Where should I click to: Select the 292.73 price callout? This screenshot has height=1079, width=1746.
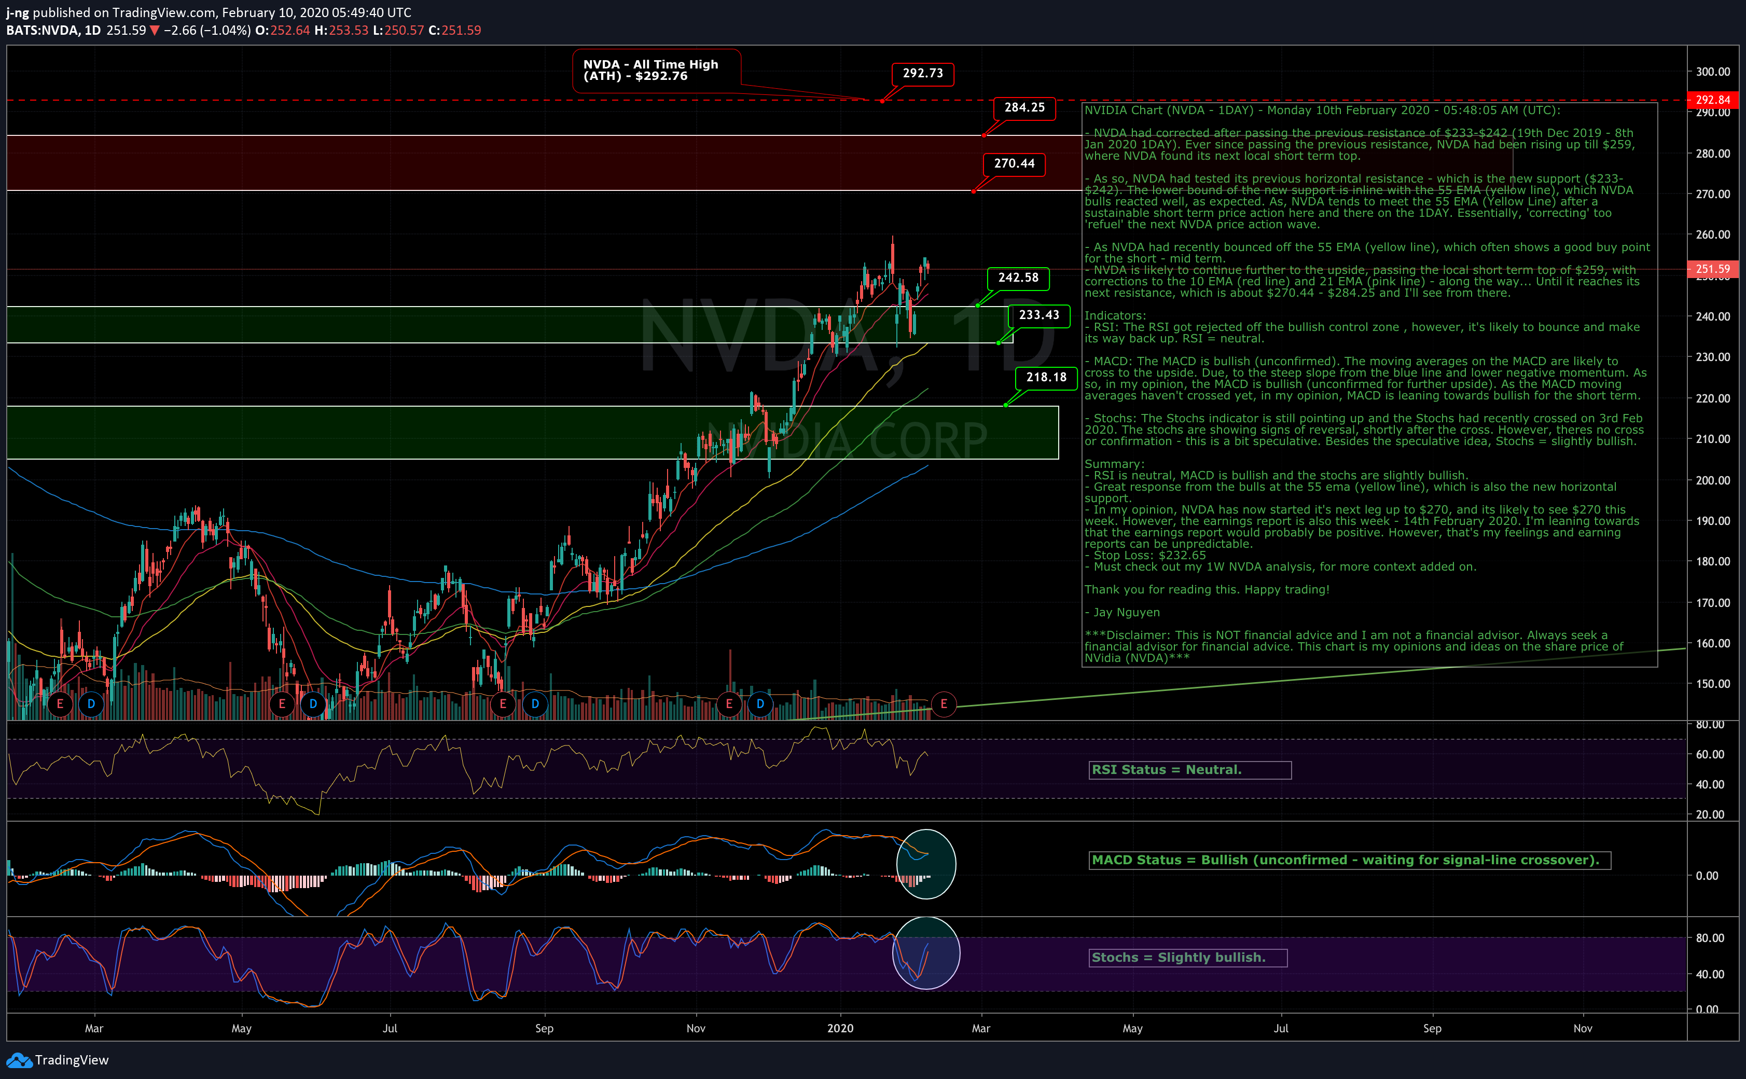[923, 74]
